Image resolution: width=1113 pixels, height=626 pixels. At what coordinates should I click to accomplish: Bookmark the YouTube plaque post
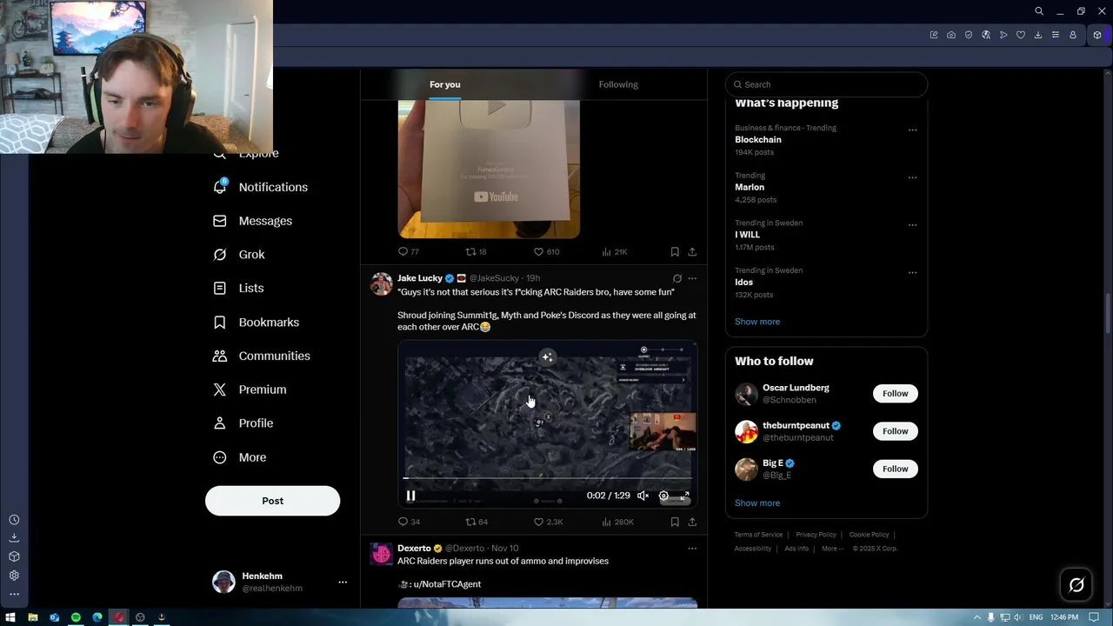coord(675,251)
